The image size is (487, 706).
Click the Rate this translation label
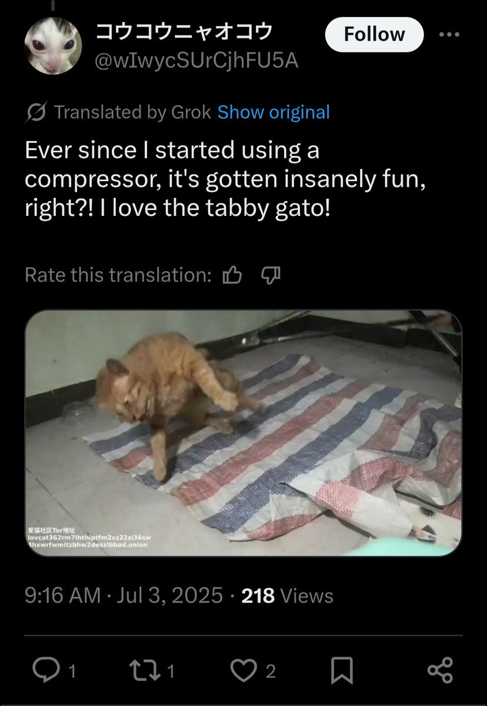tap(118, 275)
